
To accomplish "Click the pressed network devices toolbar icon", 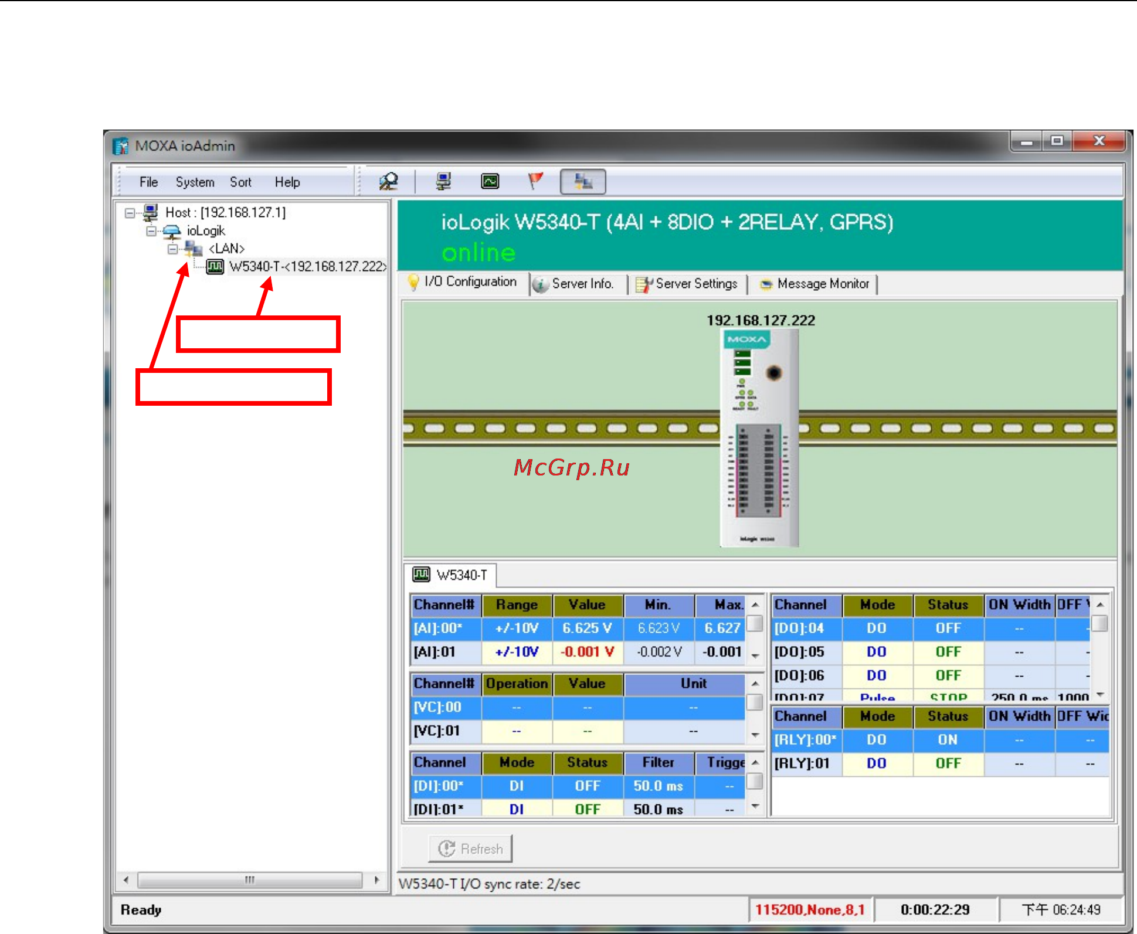I will point(583,182).
